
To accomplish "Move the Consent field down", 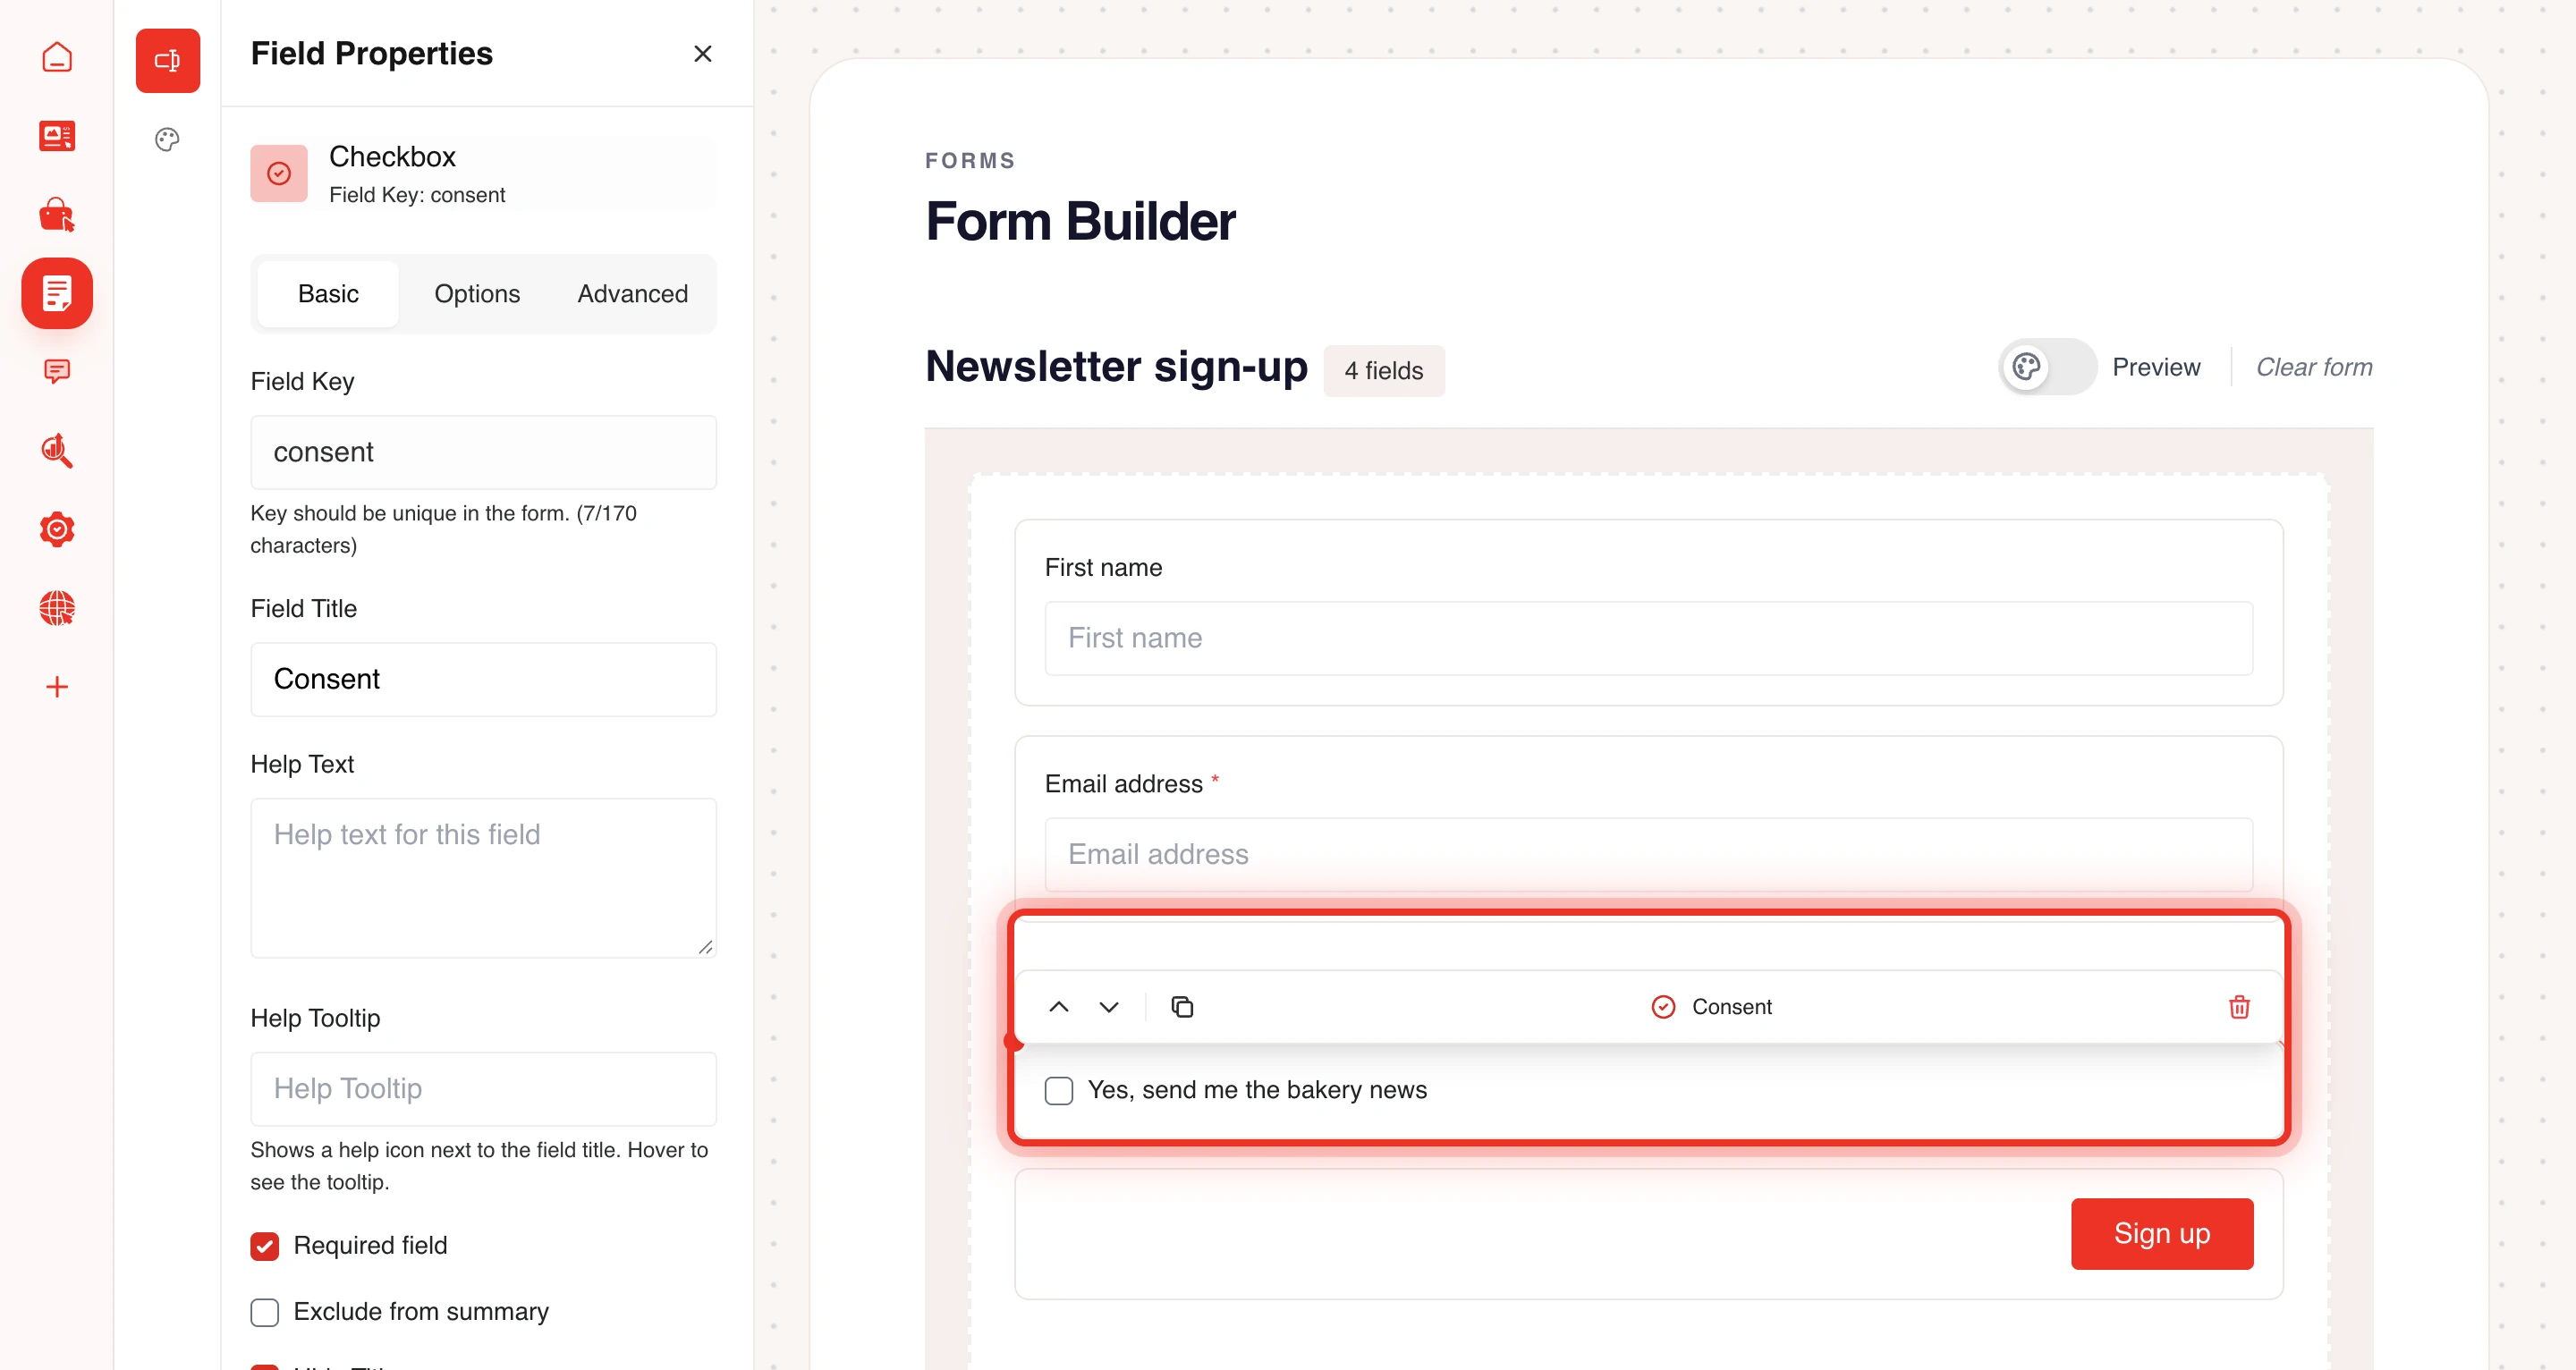I will pyautogui.click(x=1108, y=1007).
